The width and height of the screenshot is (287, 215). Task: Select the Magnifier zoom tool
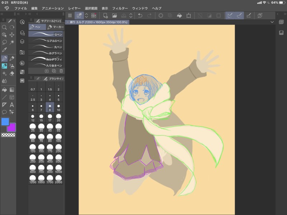[4, 27]
